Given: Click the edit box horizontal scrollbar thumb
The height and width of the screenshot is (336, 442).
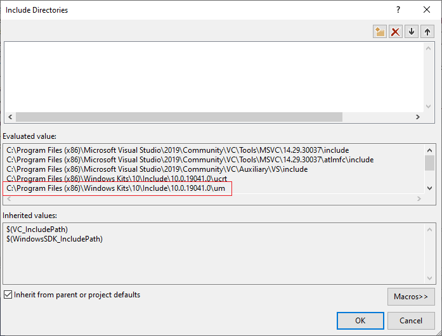Looking at the screenshot, I should click(179, 117).
